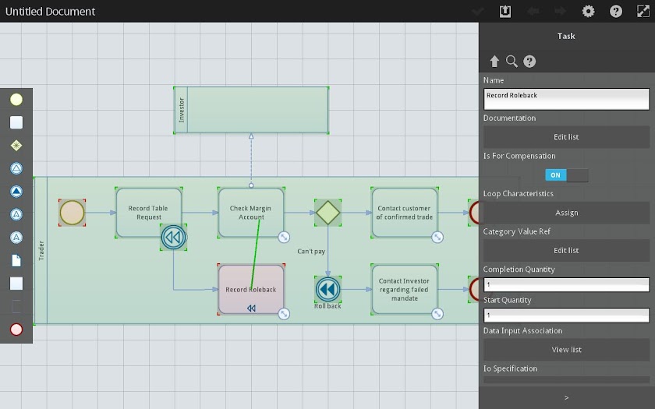The image size is (655, 409).
Task: Select Contact customer of confirmed trade task
Action: coord(405,213)
